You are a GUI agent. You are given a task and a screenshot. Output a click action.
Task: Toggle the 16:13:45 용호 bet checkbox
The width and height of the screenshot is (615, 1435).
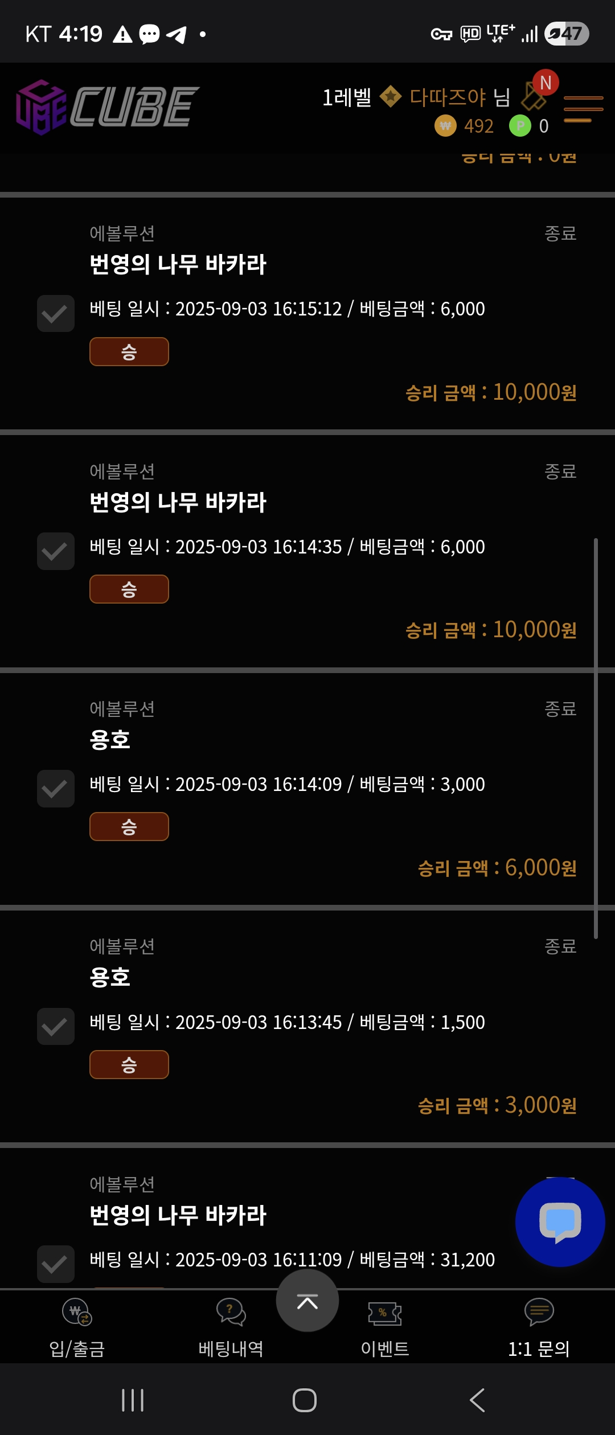click(x=55, y=1026)
